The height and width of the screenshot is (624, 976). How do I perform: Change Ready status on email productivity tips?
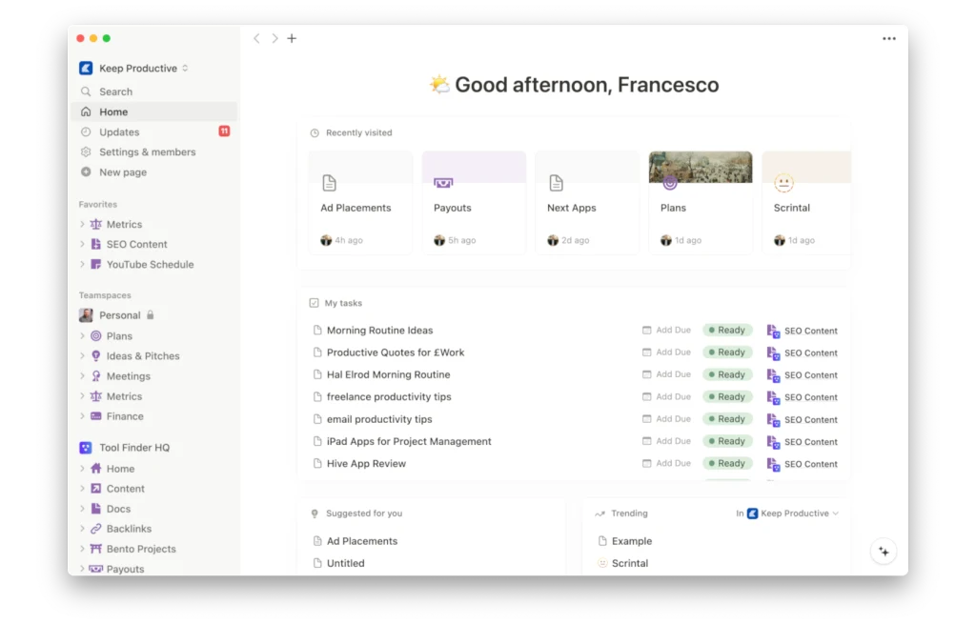tap(727, 418)
